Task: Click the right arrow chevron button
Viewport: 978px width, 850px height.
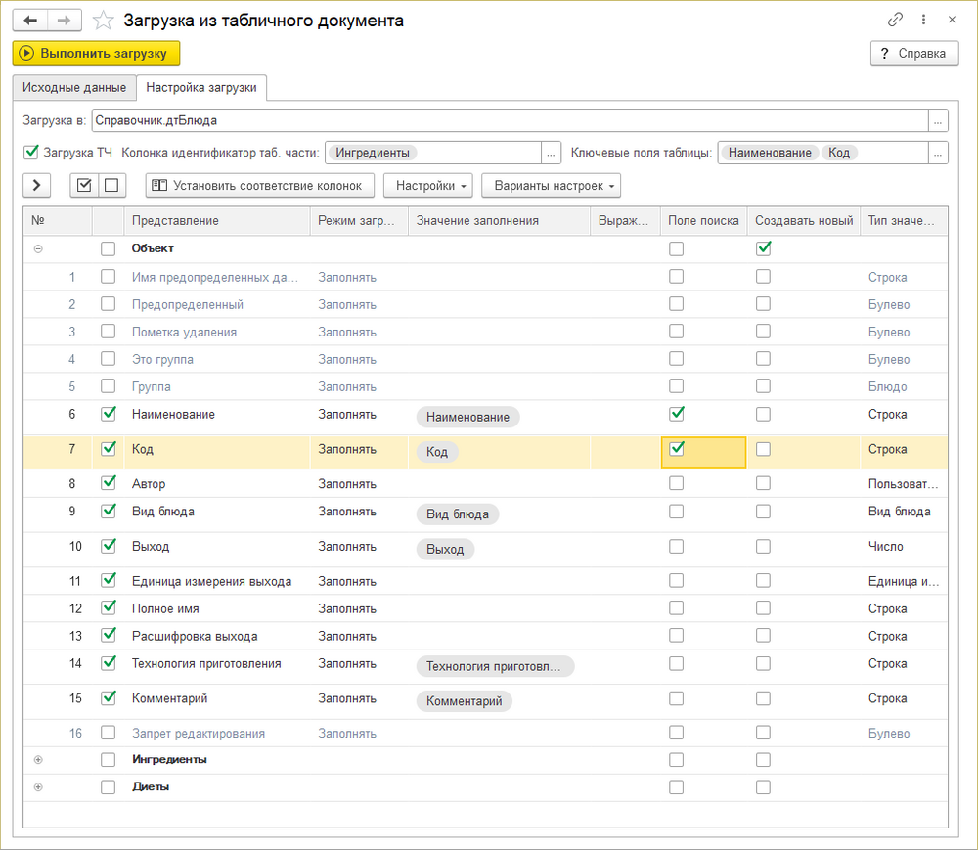Action: (36, 185)
